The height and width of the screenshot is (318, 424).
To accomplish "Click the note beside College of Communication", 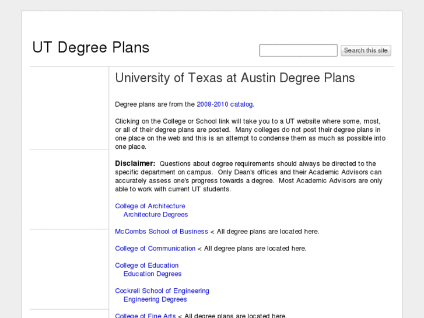I will (252, 249).
